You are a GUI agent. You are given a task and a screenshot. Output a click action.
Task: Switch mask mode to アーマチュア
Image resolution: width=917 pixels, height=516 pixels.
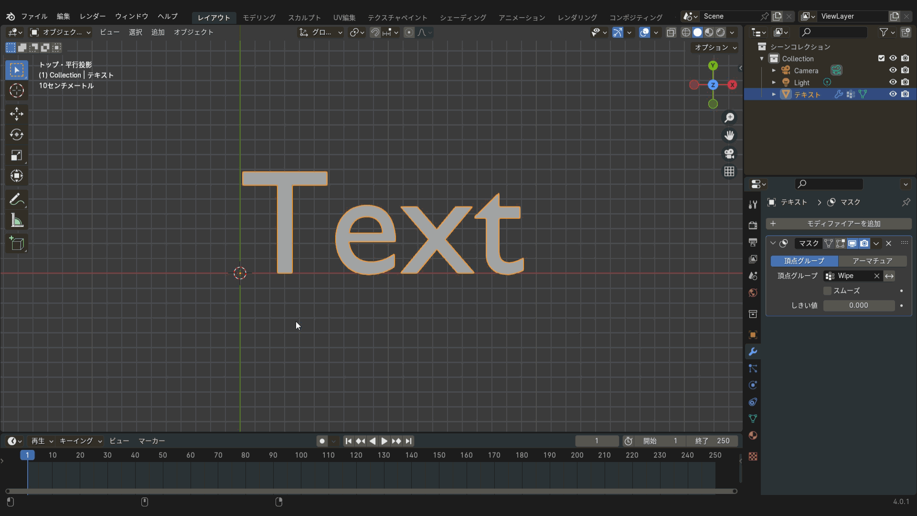click(872, 261)
